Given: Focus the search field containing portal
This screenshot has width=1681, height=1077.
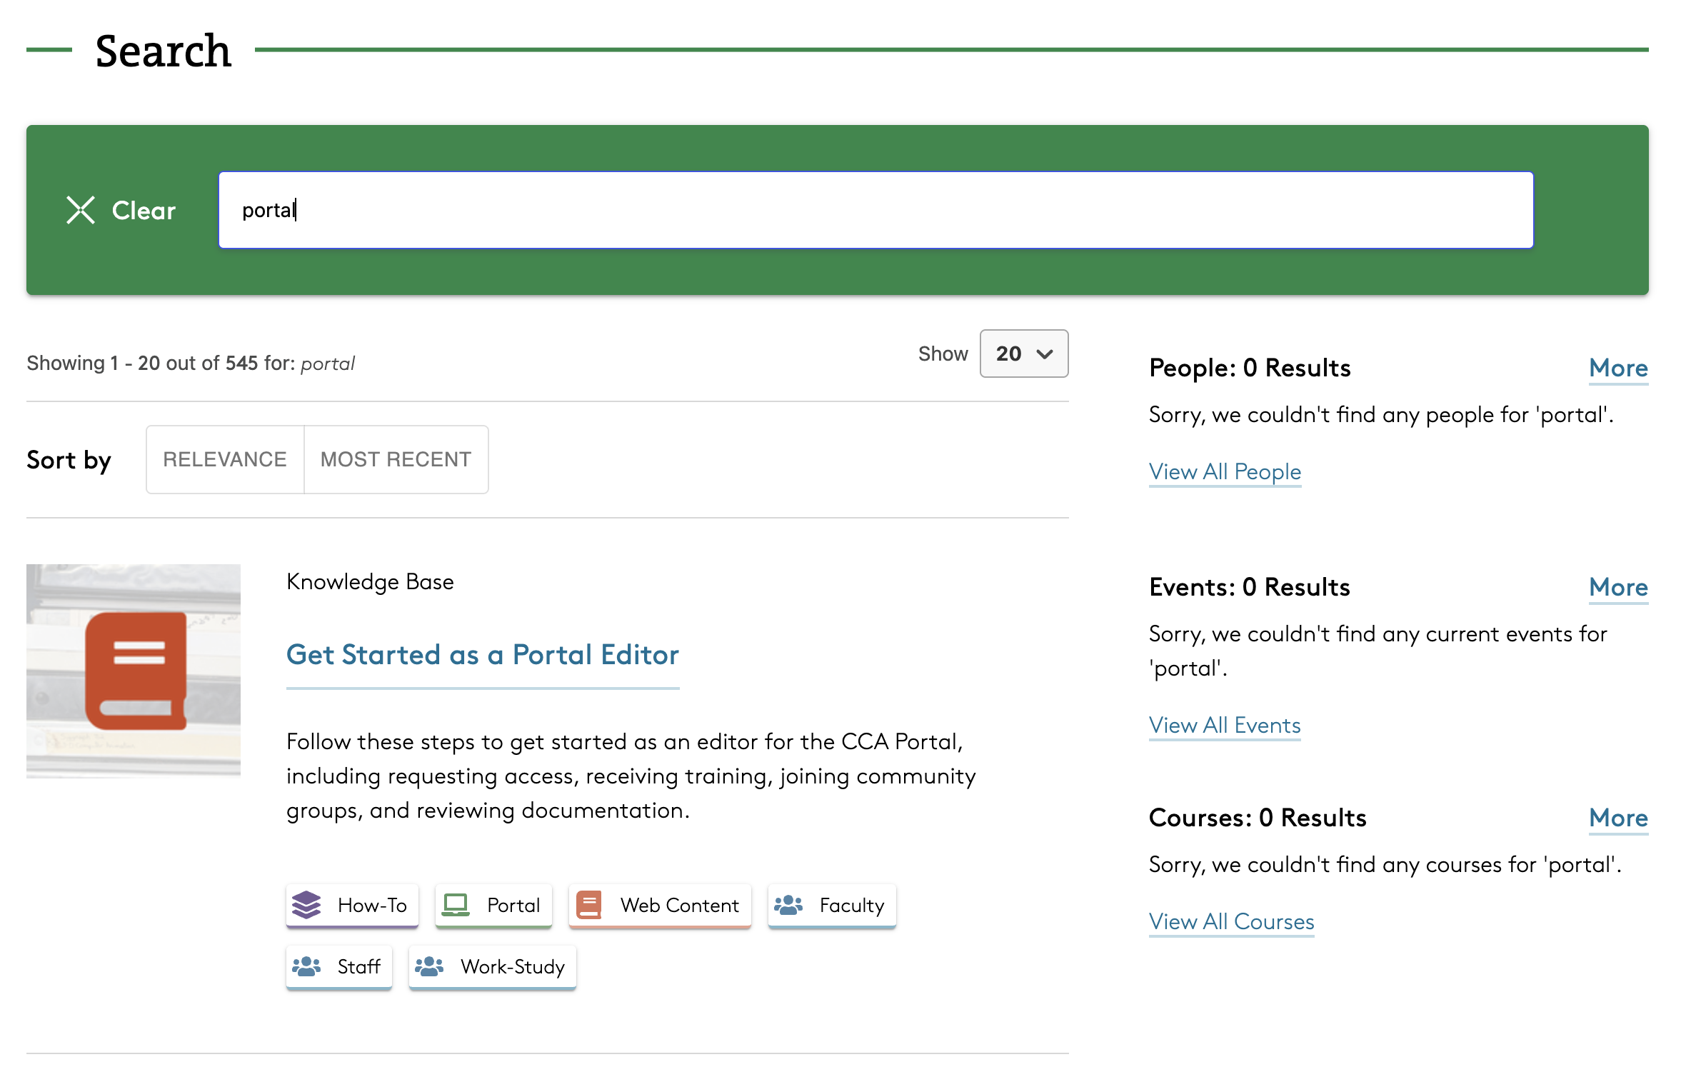Looking at the screenshot, I should [x=875, y=210].
